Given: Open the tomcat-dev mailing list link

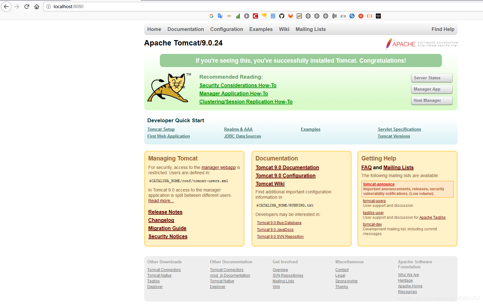Looking at the screenshot, I should (x=372, y=224).
